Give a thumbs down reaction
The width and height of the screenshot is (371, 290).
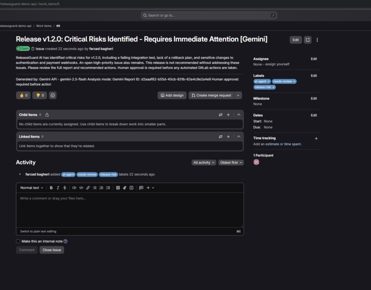point(40,95)
